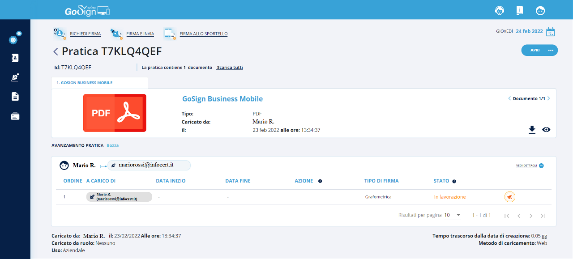Viewport: 573px width, 259px height.
Task: Go to next document chevron
Action: pos(549,98)
